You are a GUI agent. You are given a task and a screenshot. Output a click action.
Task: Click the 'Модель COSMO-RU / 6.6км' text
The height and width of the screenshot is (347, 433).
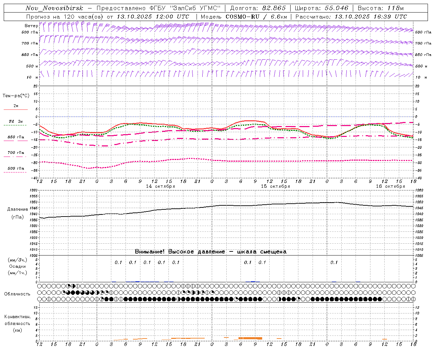click(x=244, y=17)
